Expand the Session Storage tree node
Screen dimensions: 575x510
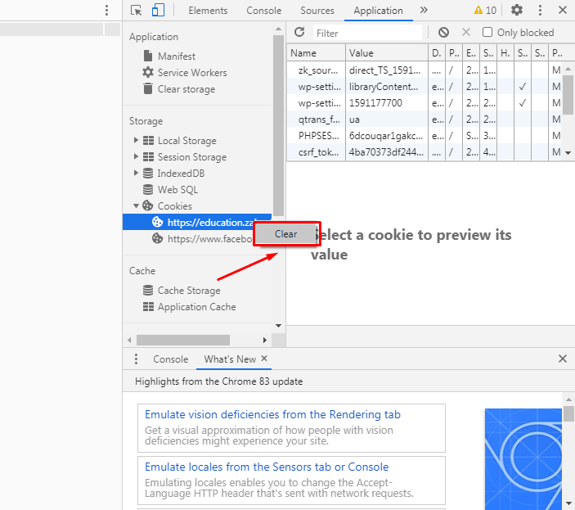[x=136, y=157]
